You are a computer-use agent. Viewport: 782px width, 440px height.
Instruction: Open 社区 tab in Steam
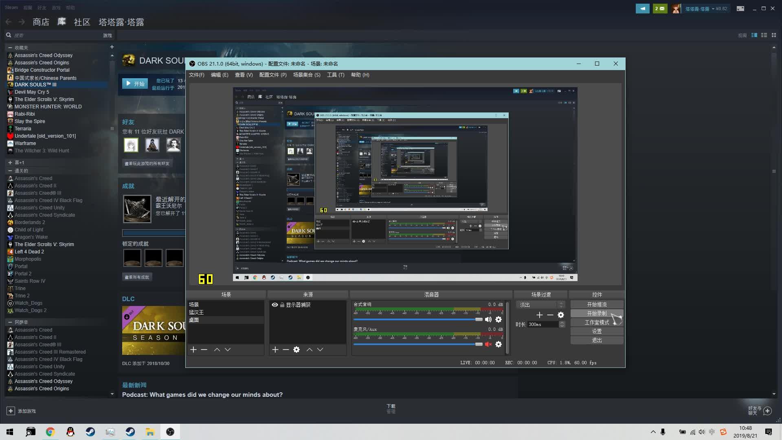click(x=82, y=22)
